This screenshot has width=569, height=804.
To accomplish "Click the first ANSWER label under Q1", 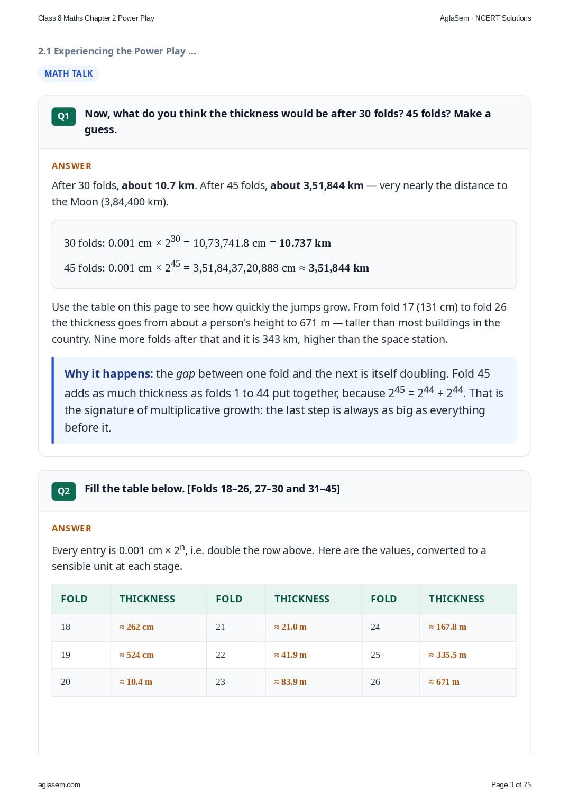I will click(71, 166).
